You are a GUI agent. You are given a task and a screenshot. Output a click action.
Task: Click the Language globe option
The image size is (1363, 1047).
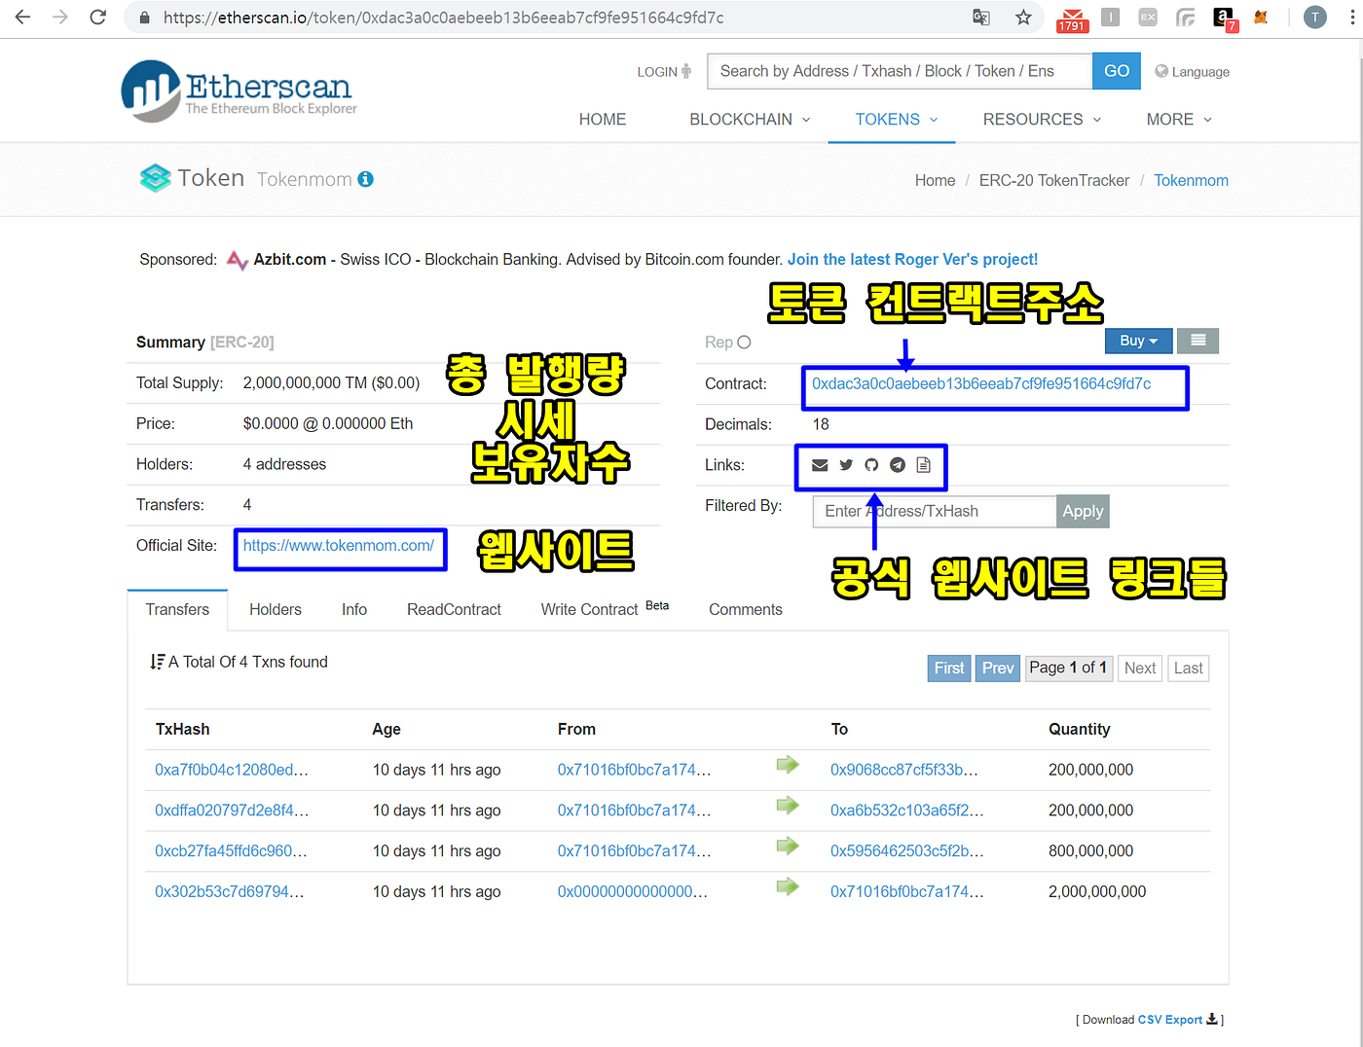[1192, 71]
